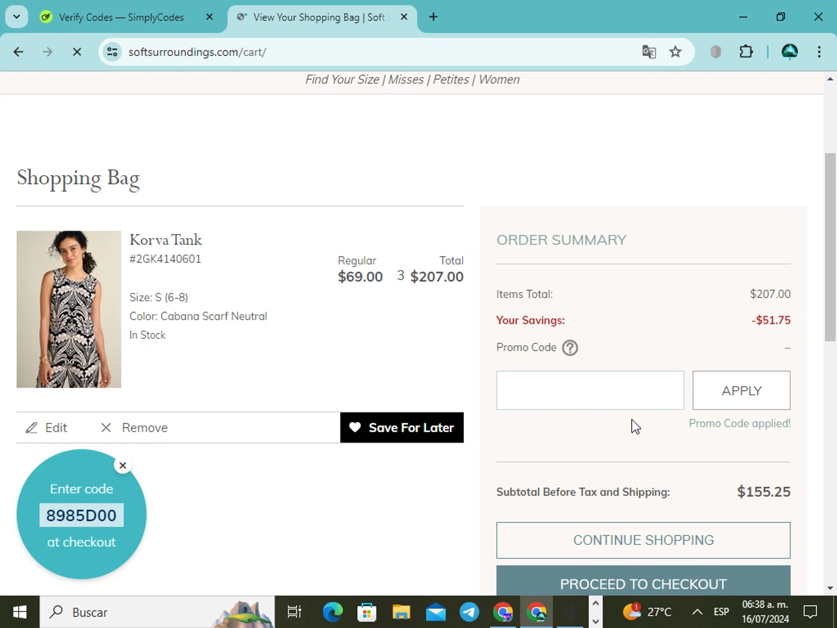The width and height of the screenshot is (837, 628).
Task: Switch to the first Chrome taskbar icon
Action: (503, 612)
